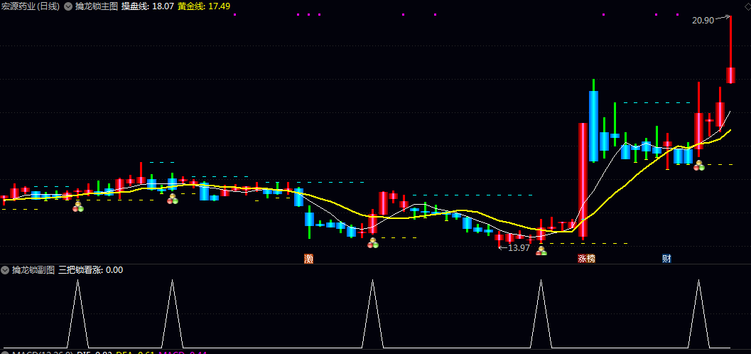Click the tall cyan candle after the limit-up

pos(593,126)
